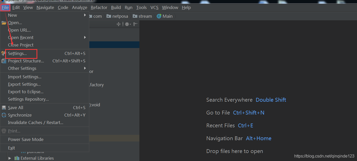Open the Refactor menu
Image resolution: width=357 pixels, height=161 pixels.
pyautogui.click(x=99, y=7)
